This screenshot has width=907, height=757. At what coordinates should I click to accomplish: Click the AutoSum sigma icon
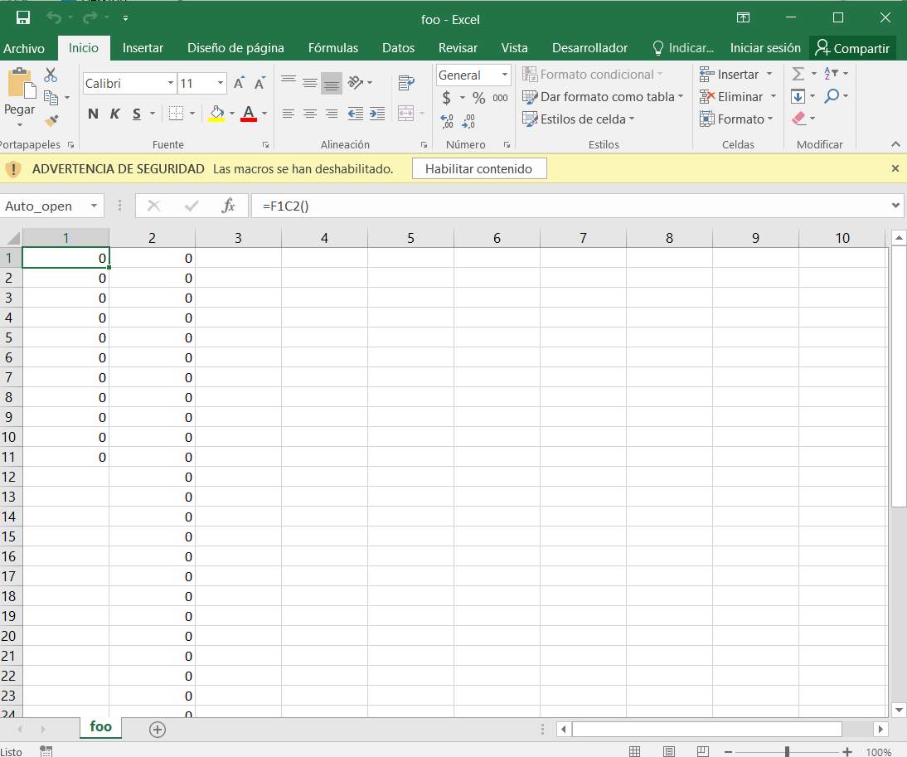[x=798, y=75]
